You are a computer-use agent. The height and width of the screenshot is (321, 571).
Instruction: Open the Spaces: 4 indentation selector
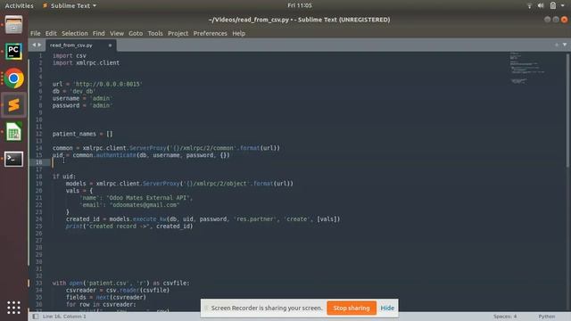[x=505, y=317]
